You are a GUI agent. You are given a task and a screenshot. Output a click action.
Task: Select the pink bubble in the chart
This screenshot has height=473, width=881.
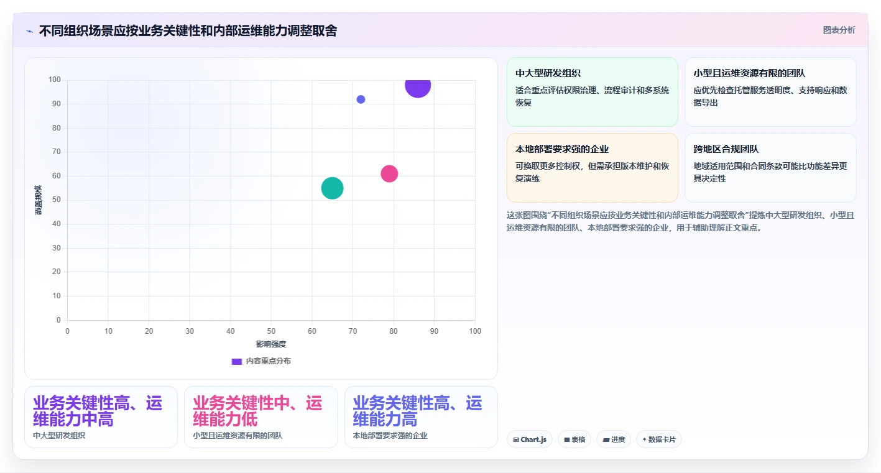(389, 173)
